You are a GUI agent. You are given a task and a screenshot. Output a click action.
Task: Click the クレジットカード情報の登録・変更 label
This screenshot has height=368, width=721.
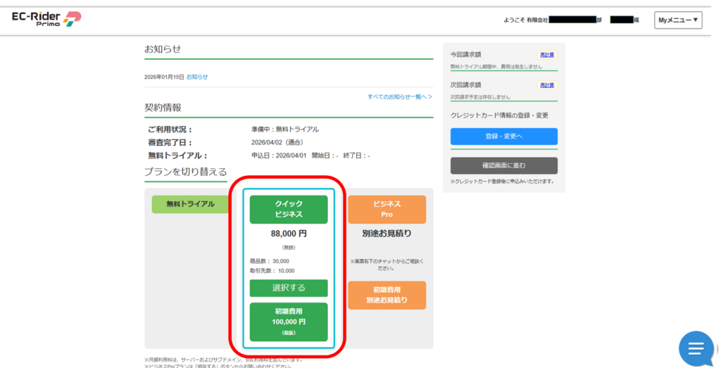tap(499, 115)
